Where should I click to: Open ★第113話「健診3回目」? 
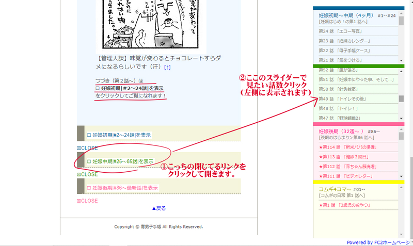pos(344,157)
